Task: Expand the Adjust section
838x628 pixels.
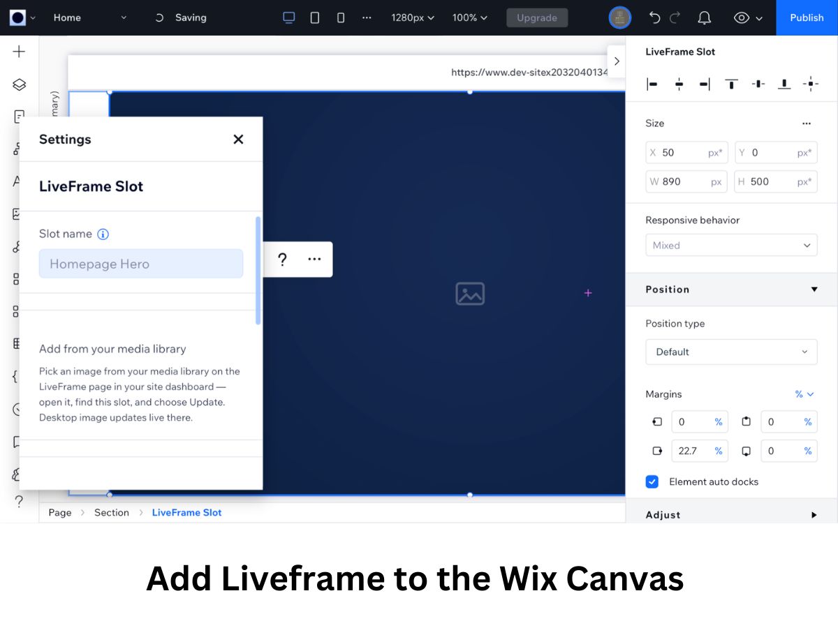Action: [814, 515]
